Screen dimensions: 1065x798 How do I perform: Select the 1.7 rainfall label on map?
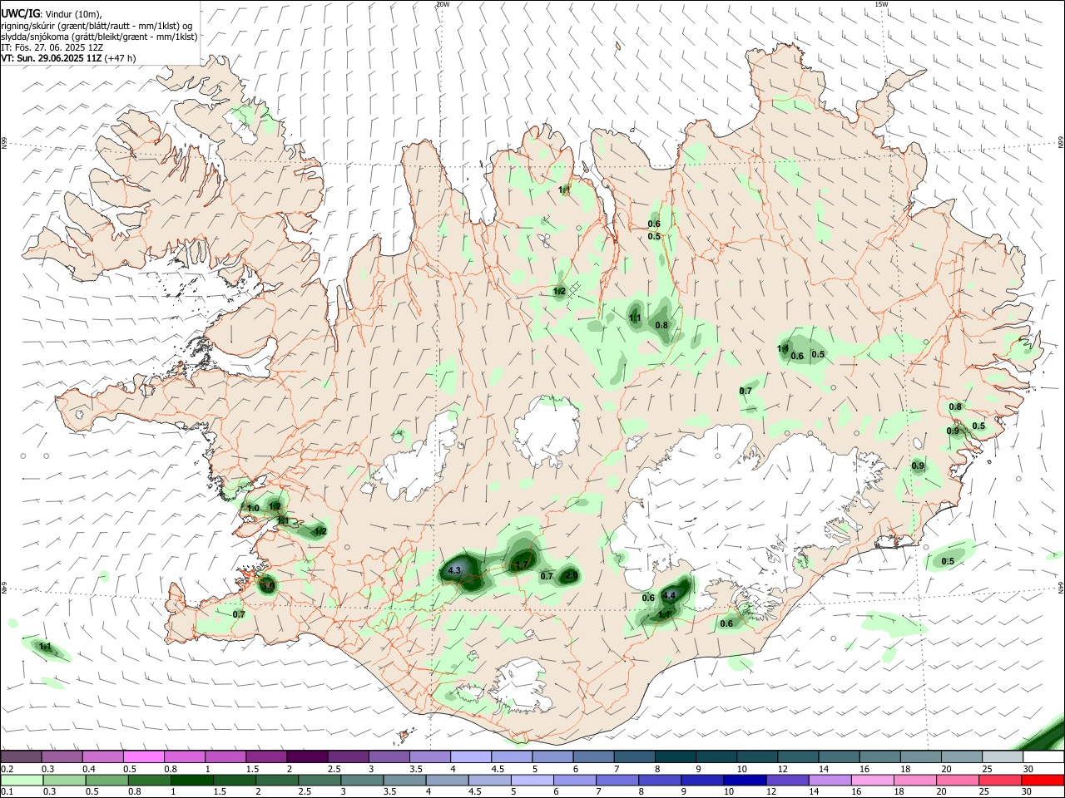pyautogui.click(x=522, y=565)
